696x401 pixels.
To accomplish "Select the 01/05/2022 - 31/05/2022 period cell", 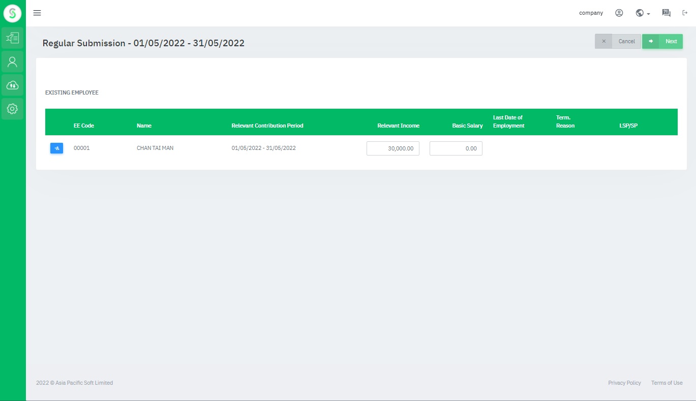I will (263, 148).
